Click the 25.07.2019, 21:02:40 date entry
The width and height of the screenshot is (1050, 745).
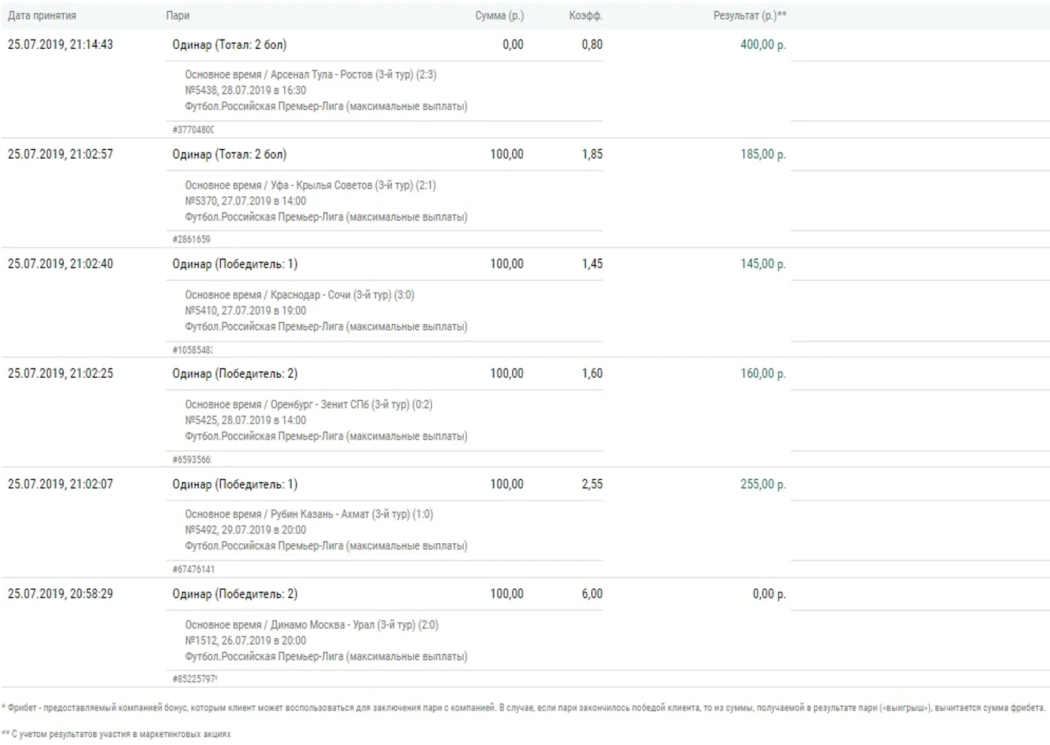60,264
